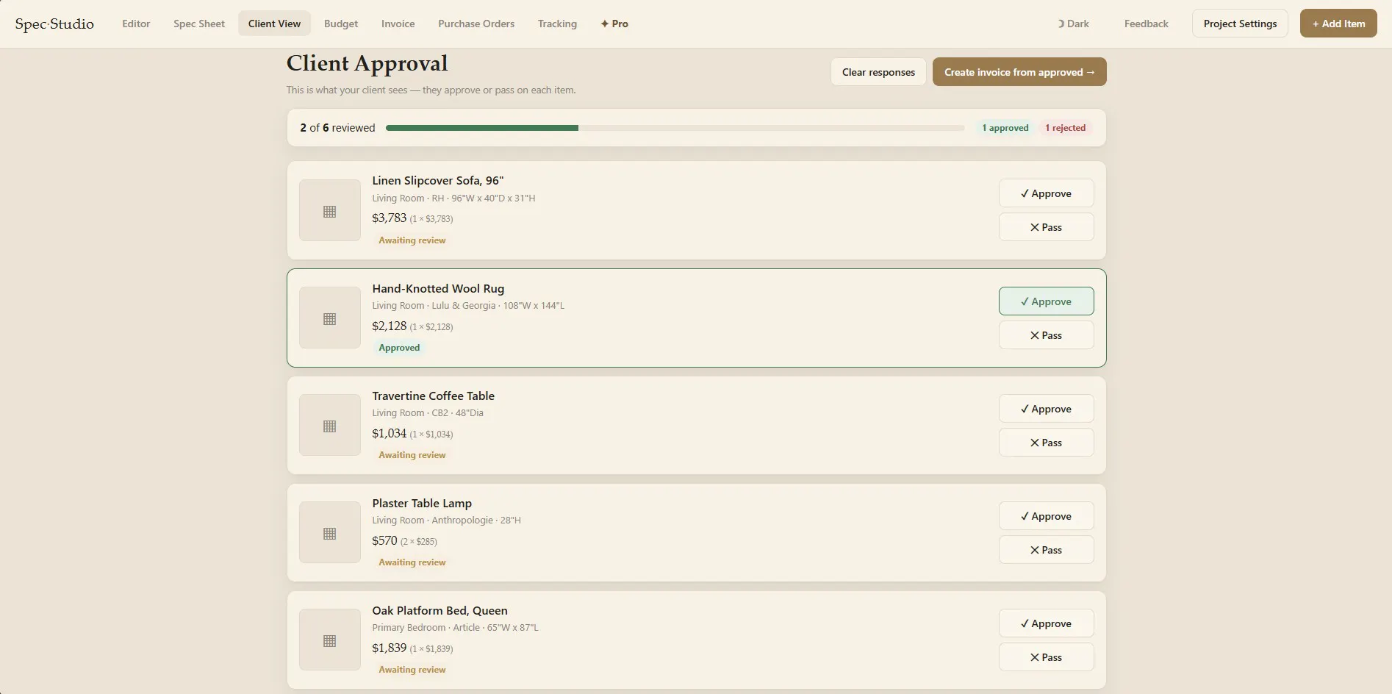The width and height of the screenshot is (1392, 694).
Task: Clear responses for all items
Action: pos(878,72)
